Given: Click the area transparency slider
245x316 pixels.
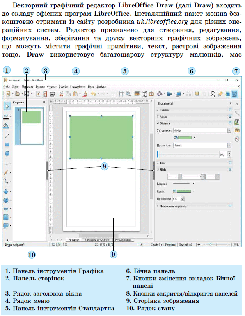Looking at the screenshot, I should (x=188, y=155).
